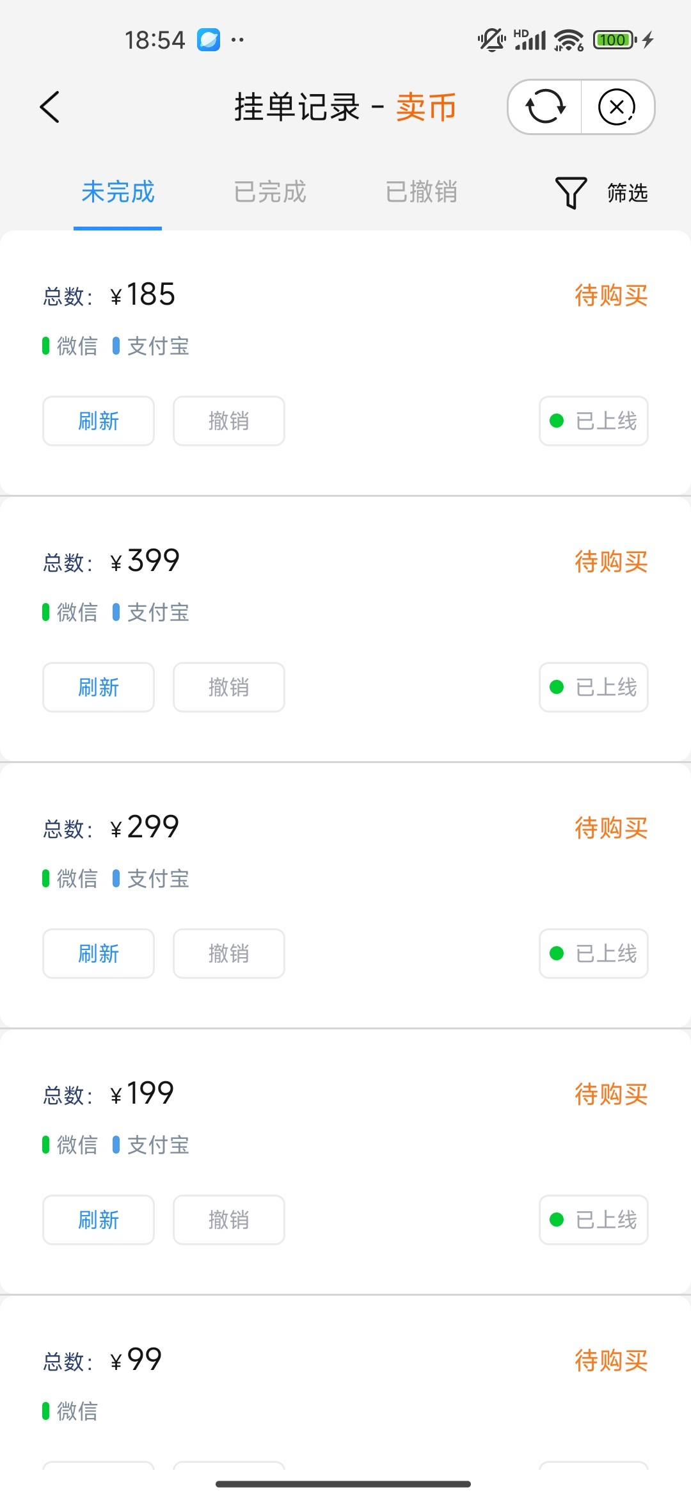Image resolution: width=691 pixels, height=1498 pixels.
Task: Tap the app notification icon in status bar
Action: 209,40
